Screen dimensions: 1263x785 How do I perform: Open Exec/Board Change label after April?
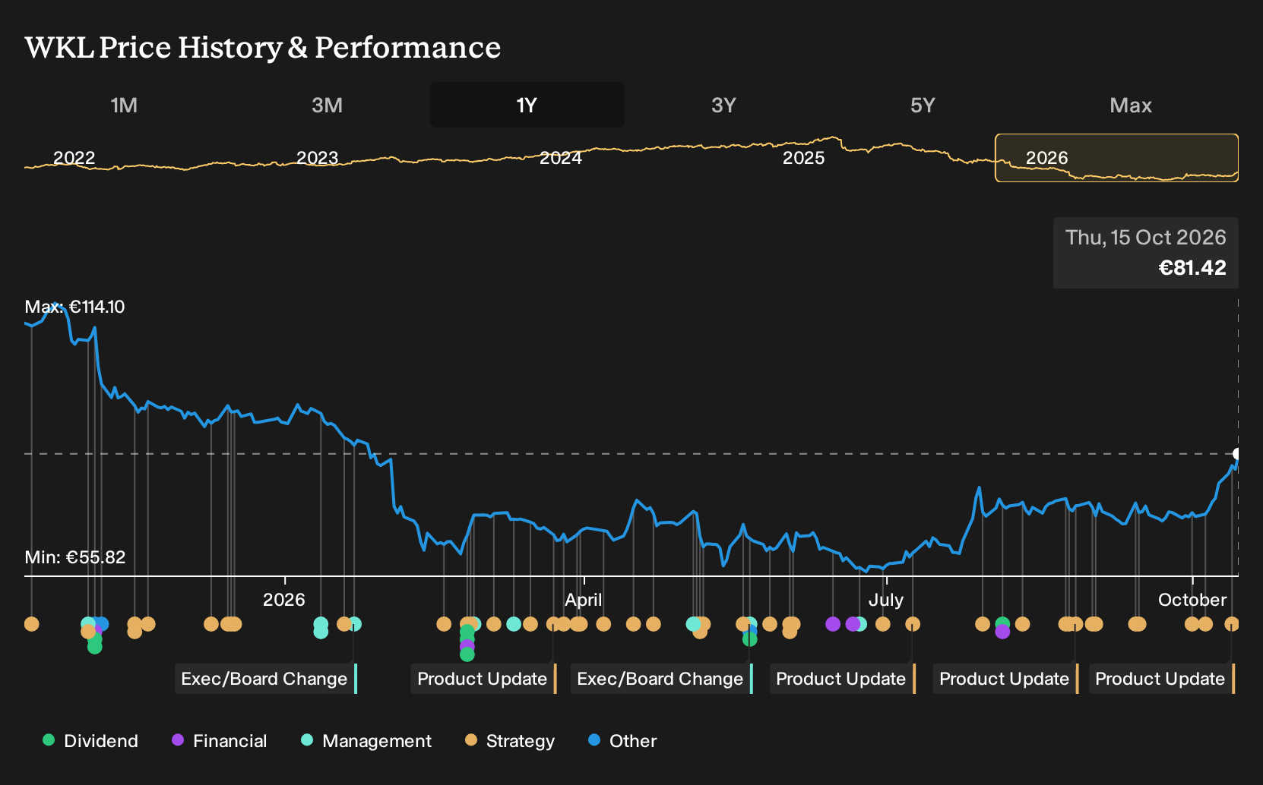[661, 679]
